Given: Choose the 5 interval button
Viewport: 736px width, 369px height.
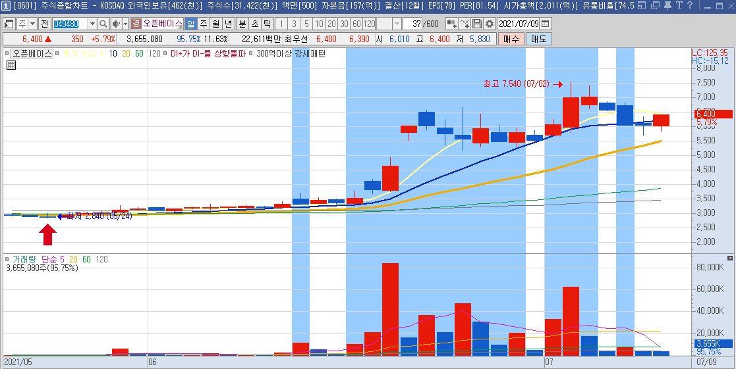Looking at the screenshot, I should [x=306, y=24].
